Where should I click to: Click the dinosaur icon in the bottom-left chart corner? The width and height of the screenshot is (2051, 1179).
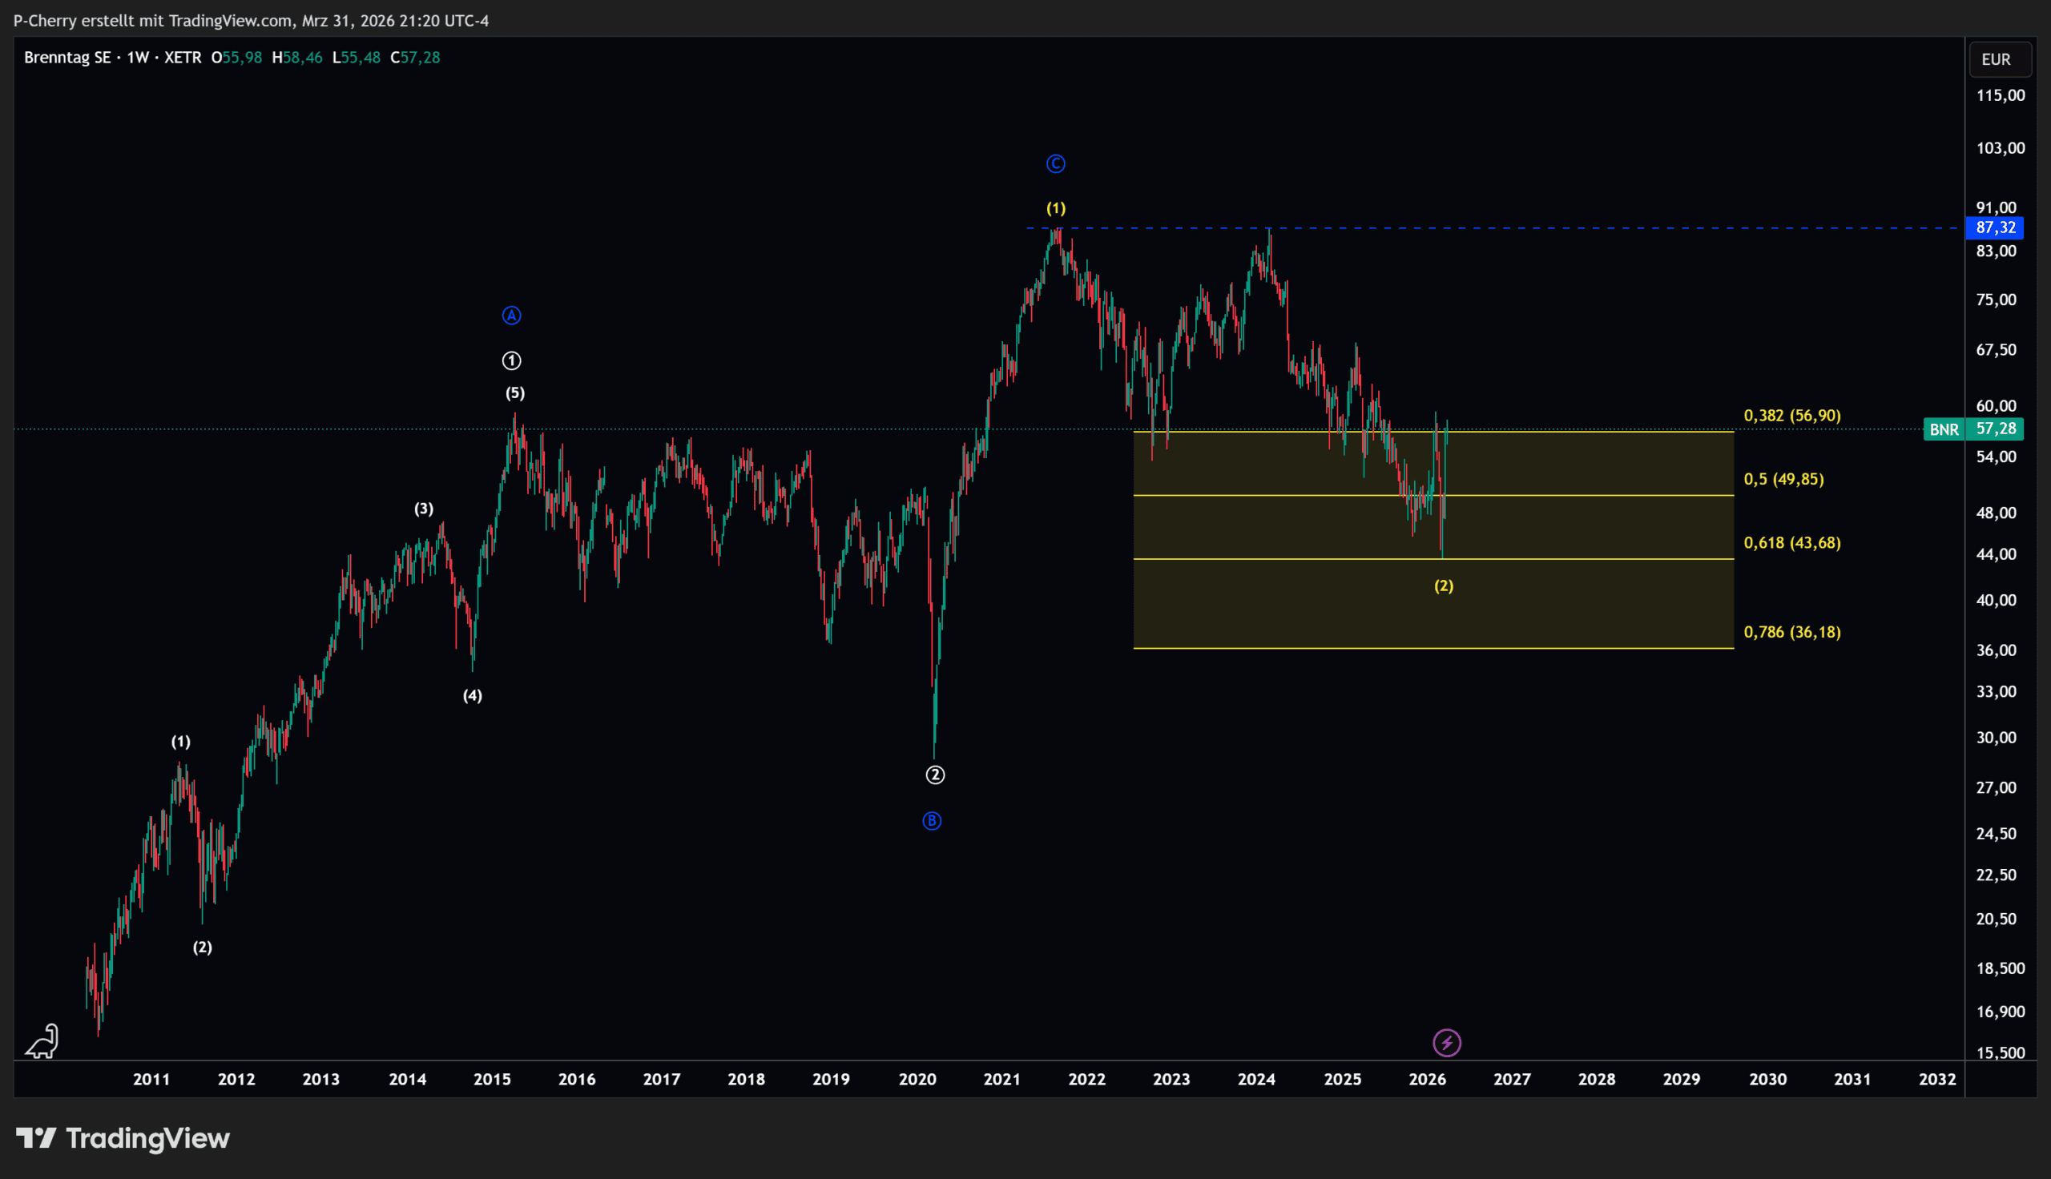(42, 1040)
